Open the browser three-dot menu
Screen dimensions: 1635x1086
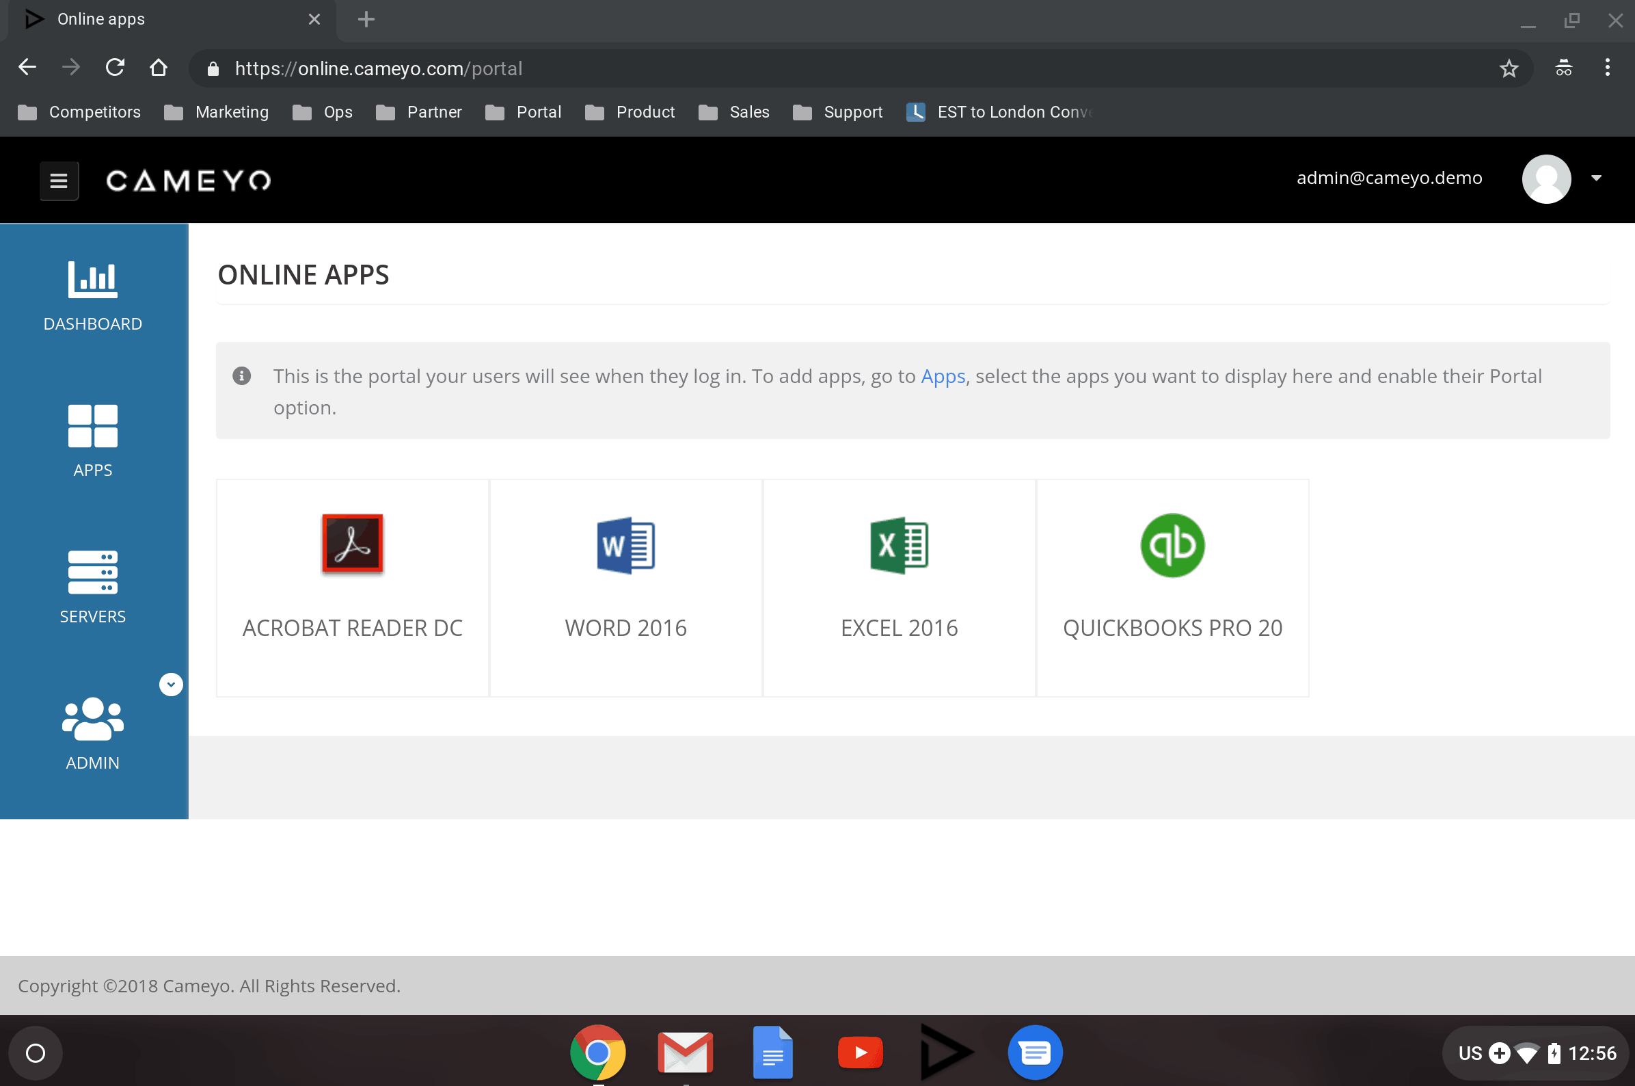[x=1607, y=68]
